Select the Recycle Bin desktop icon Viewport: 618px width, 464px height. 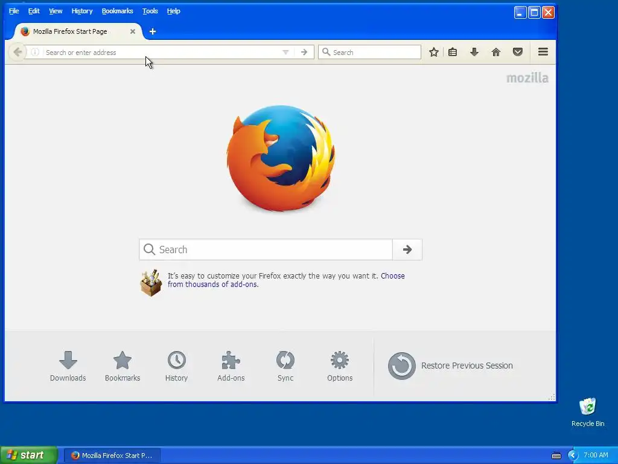[x=588, y=412]
